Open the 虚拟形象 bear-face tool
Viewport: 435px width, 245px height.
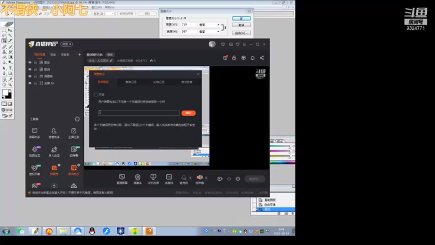35,170
